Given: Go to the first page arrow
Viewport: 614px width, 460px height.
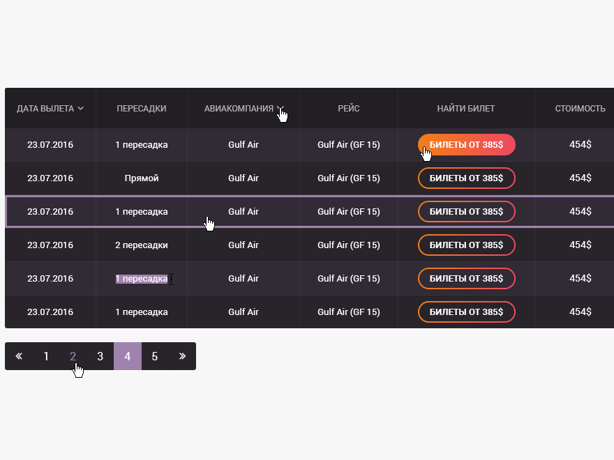Looking at the screenshot, I should pos(19,356).
